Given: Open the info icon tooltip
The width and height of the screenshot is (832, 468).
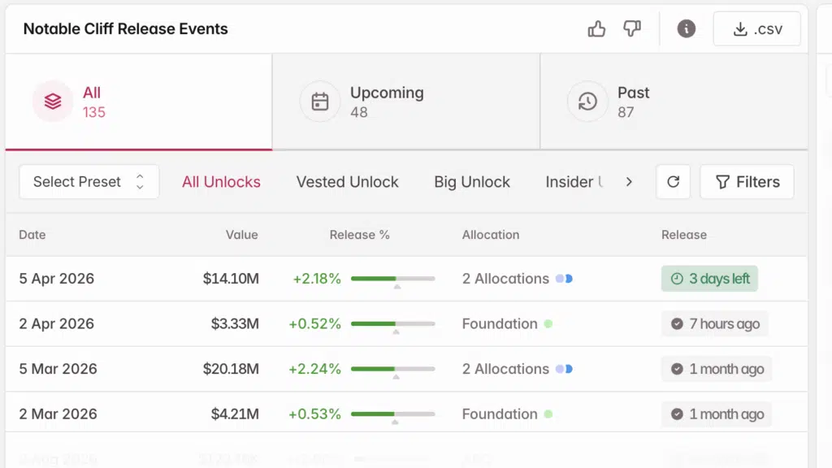Looking at the screenshot, I should [x=687, y=29].
